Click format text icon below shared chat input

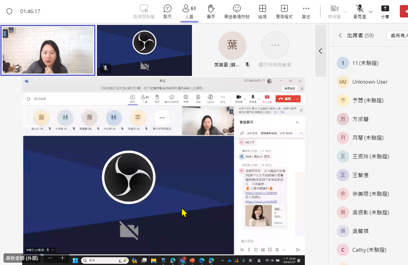click(242, 250)
